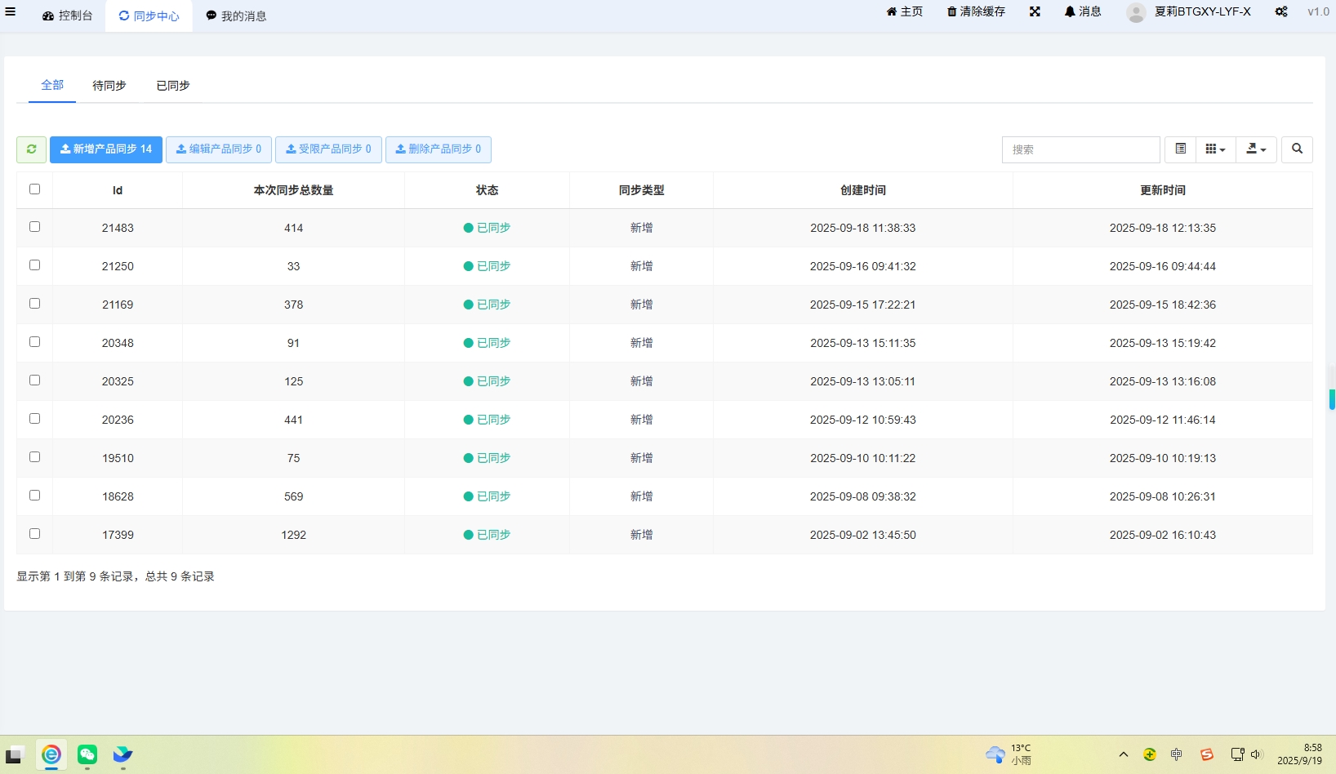Image resolution: width=1336 pixels, height=774 pixels.
Task: Click the green refresh icon button
Action: (31, 149)
